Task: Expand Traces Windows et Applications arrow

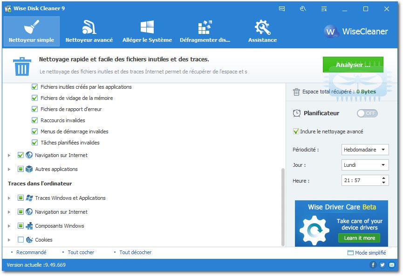Action: [9, 198]
